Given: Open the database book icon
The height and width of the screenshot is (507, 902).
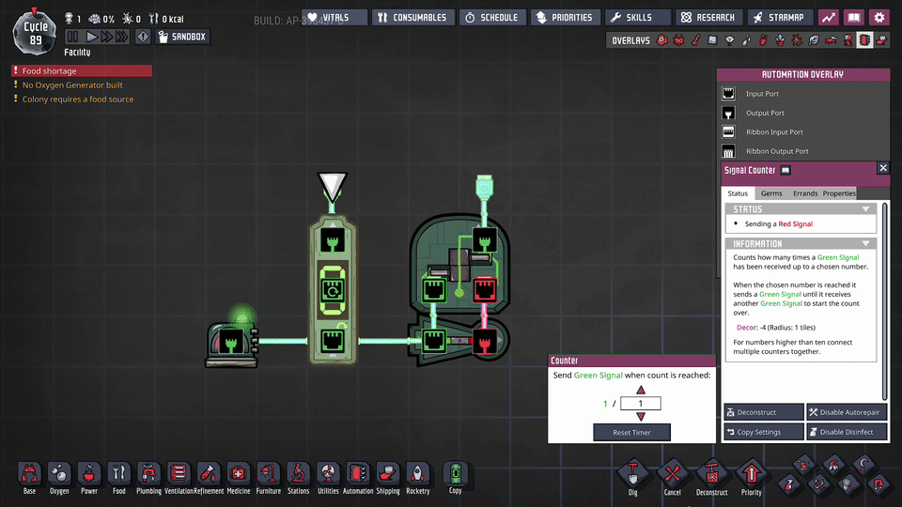Looking at the screenshot, I should tap(853, 17).
